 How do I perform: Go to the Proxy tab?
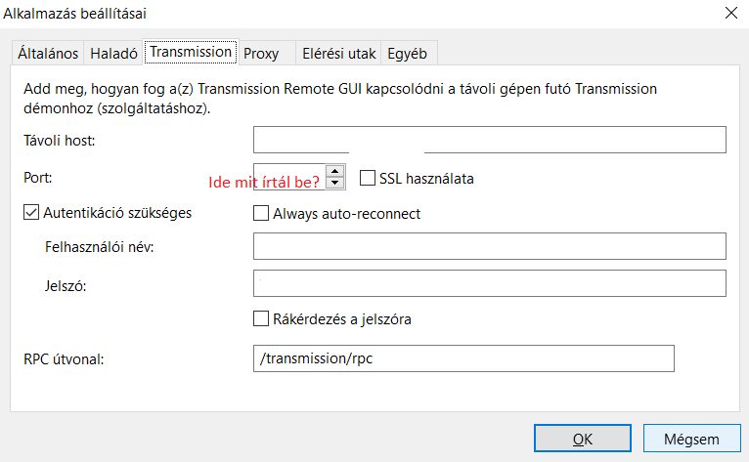click(x=261, y=53)
